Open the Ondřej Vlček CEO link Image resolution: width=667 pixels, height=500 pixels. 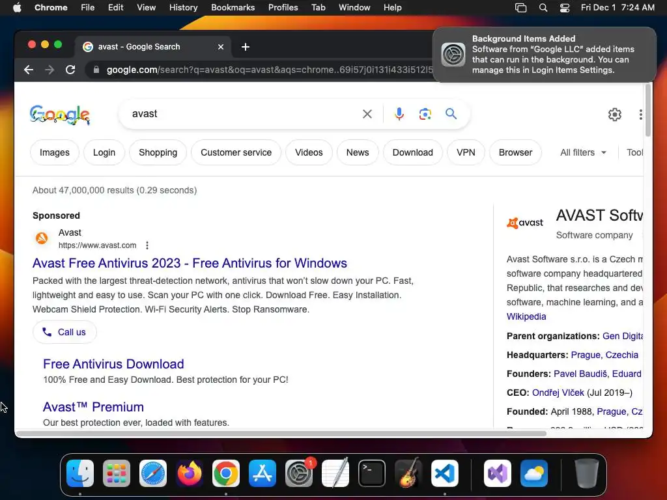click(558, 393)
